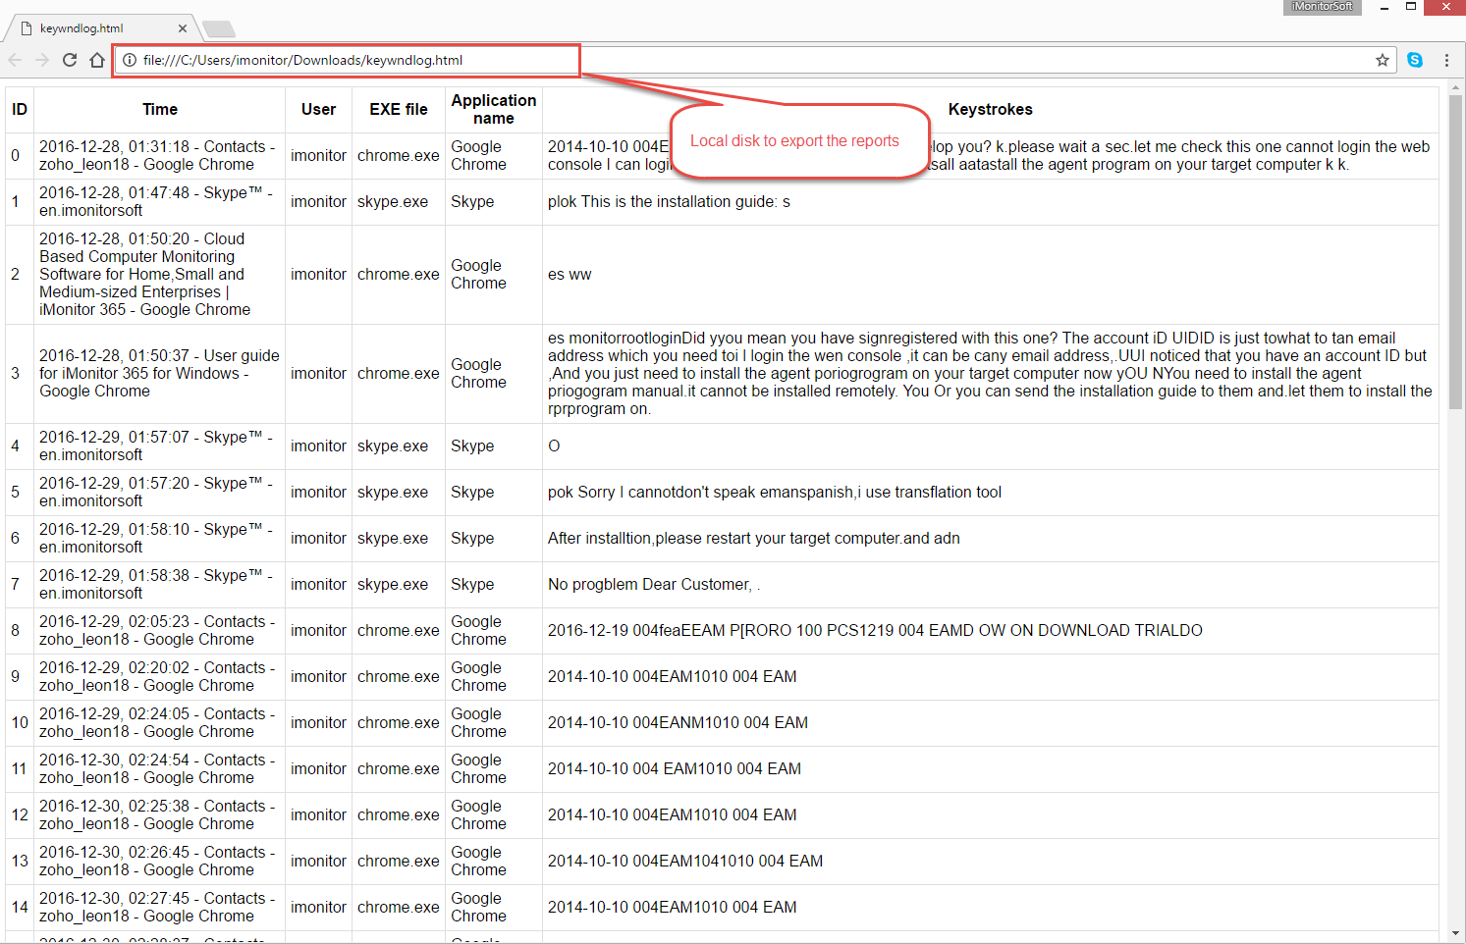Screen dimensions: 1466x944
Task: Click the ID column header
Action: click(x=20, y=109)
